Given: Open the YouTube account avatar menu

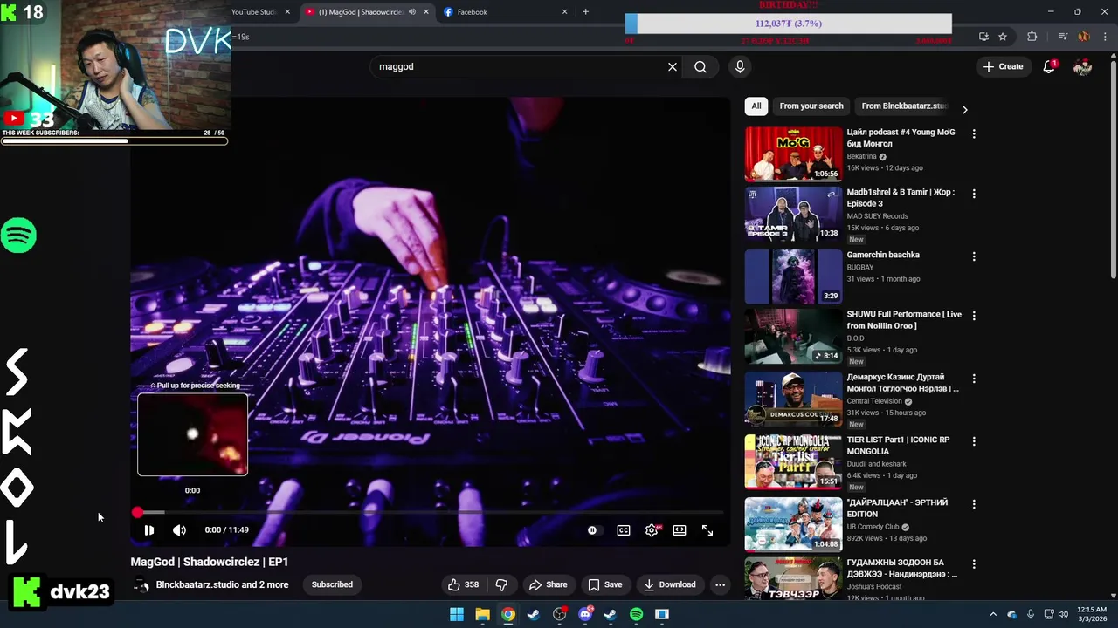Looking at the screenshot, I should click(1082, 66).
